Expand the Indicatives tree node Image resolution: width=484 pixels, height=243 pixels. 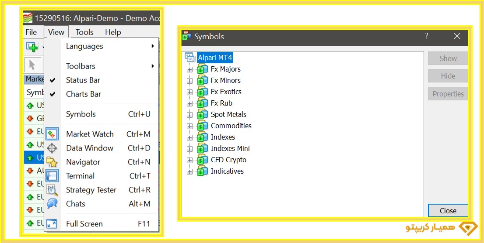(x=189, y=172)
